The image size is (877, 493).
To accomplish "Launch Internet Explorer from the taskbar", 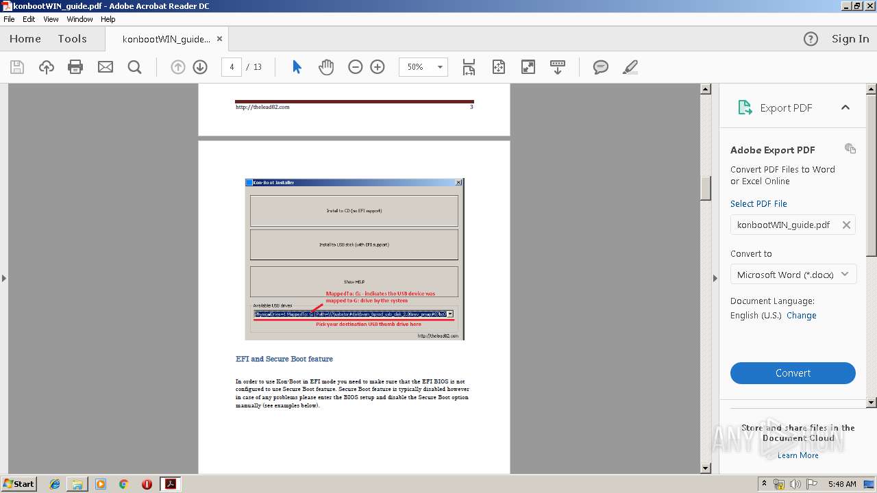I will point(55,484).
